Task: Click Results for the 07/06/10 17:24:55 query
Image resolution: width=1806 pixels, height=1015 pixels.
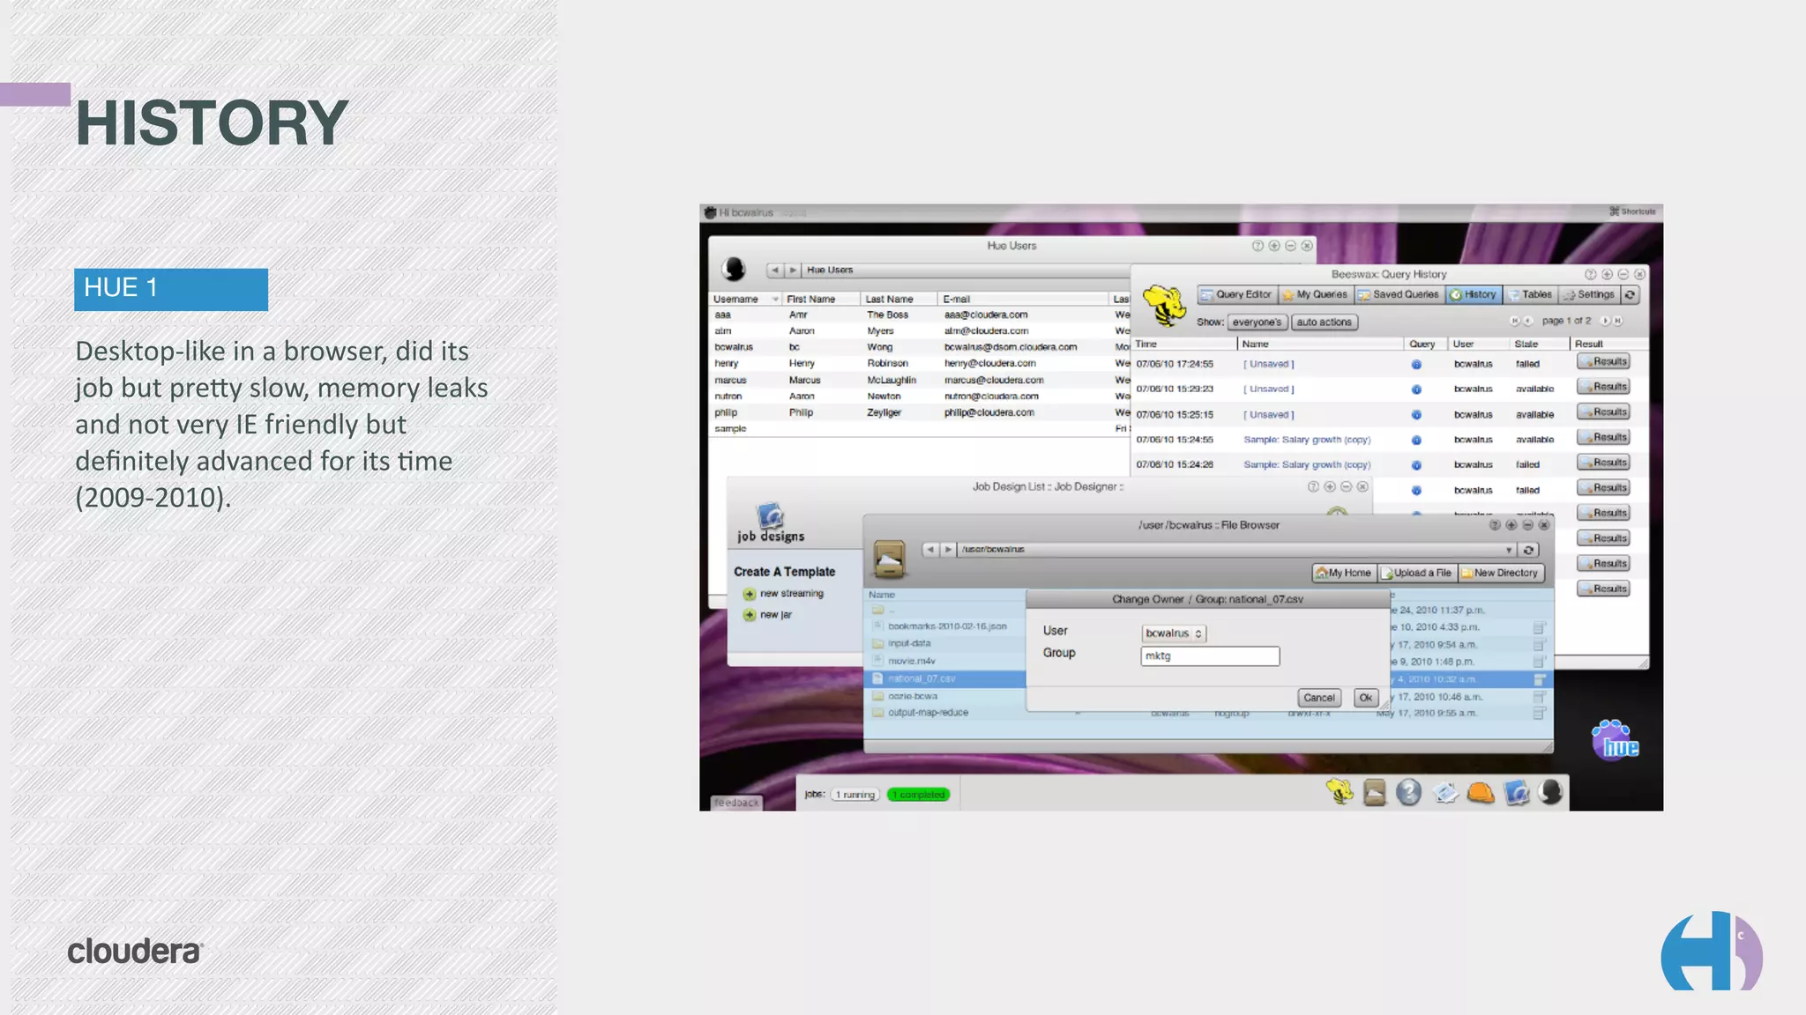Action: tap(1603, 362)
